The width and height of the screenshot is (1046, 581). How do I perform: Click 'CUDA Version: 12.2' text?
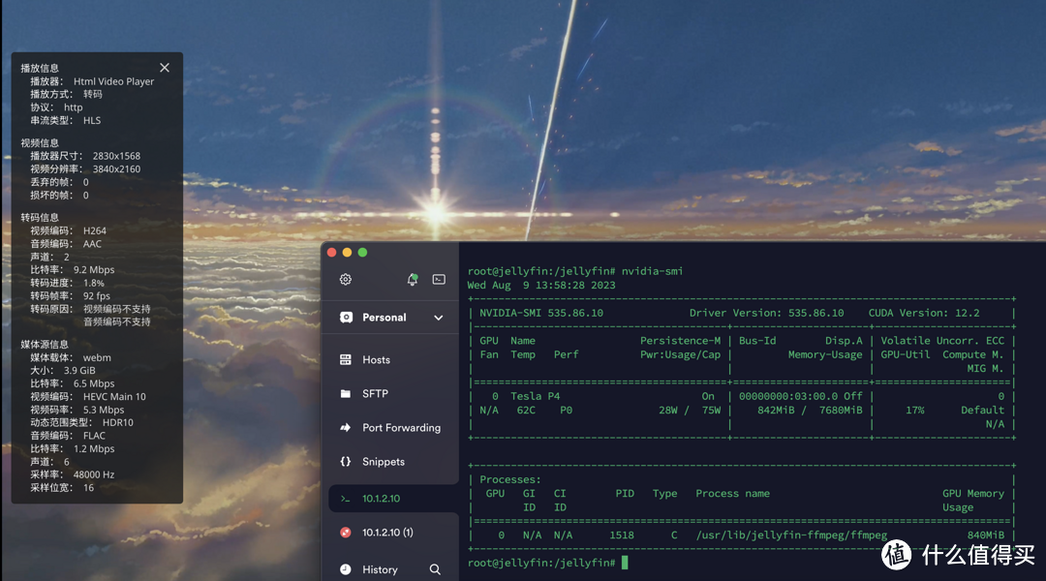click(x=924, y=313)
